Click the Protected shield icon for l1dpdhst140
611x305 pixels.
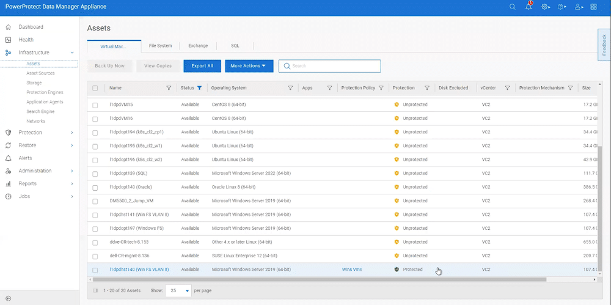coord(397,270)
